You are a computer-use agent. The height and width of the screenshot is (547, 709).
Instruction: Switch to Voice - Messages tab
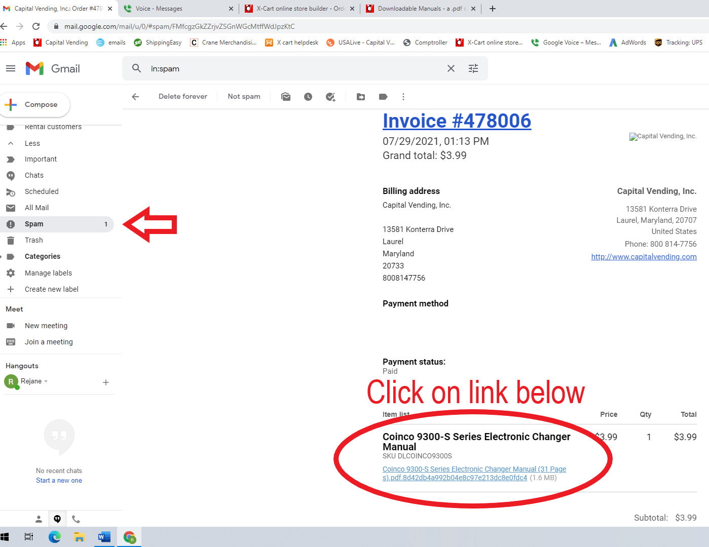[x=177, y=9]
